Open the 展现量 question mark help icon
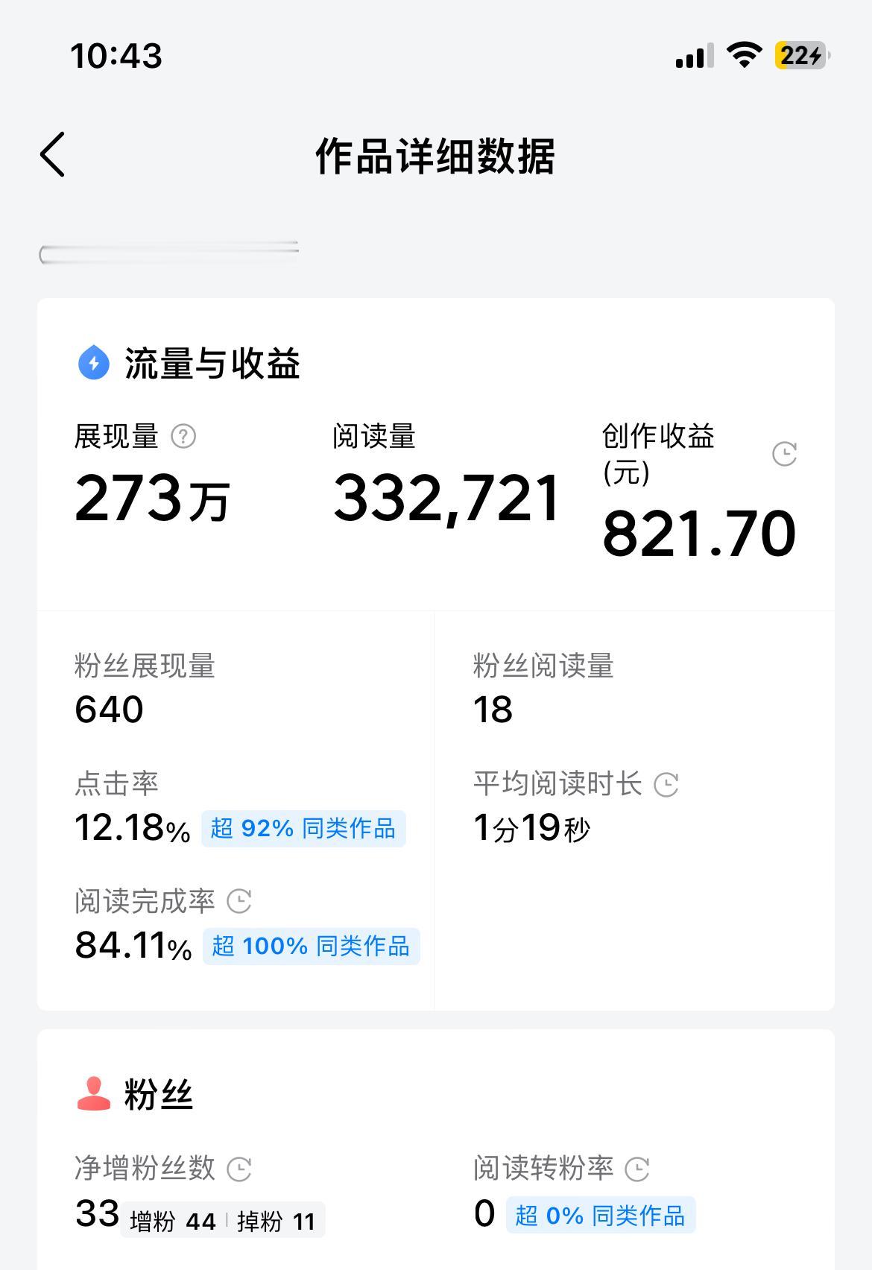 183,436
